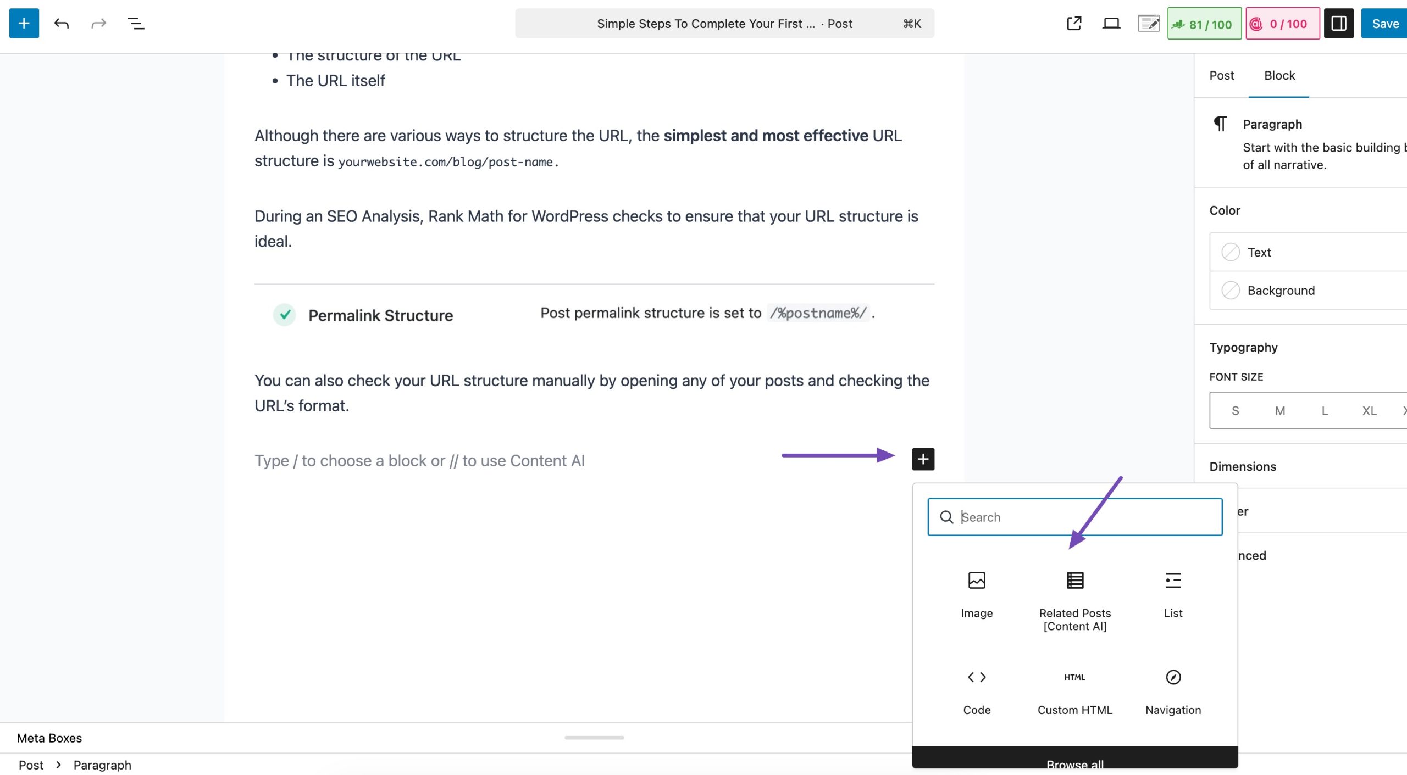Open the device preview laptop icon
Image resolution: width=1407 pixels, height=775 pixels.
click(x=1111, y=24)
